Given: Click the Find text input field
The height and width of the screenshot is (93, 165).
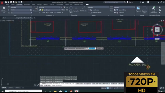Looking at the screenshot, I should tap(20, 10).
